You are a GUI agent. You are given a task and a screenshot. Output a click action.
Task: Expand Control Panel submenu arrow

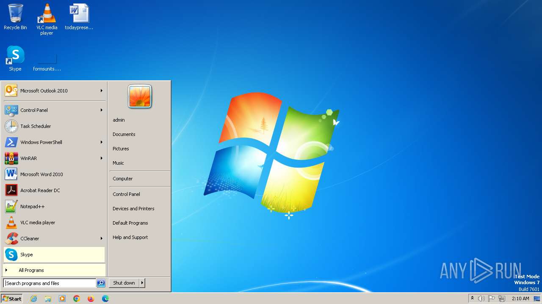coord(102,110)
